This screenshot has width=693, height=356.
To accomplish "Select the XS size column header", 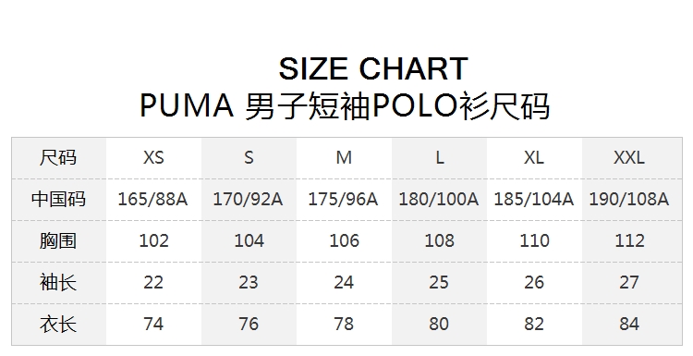I will 153,157.
